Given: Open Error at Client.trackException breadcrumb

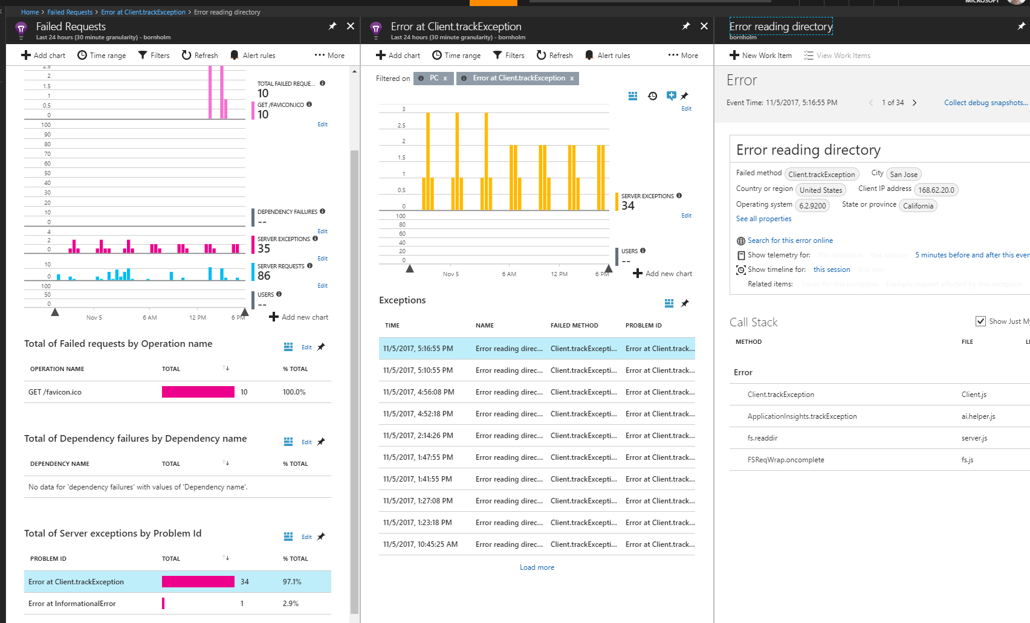Looking at the screenshot, I should click(143, 12).
